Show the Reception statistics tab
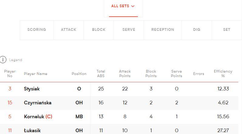The height and width of the screenshot is (134, 242). point(162,30)
